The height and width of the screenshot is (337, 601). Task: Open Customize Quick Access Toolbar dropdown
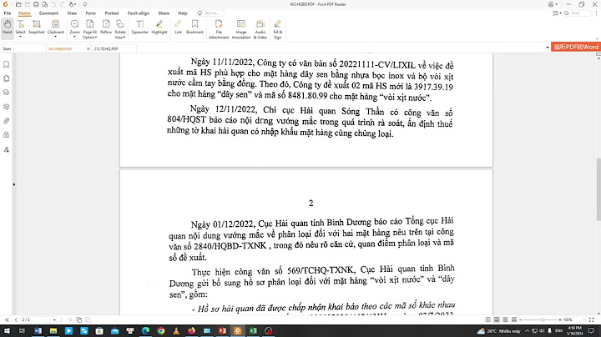point(85,4)
